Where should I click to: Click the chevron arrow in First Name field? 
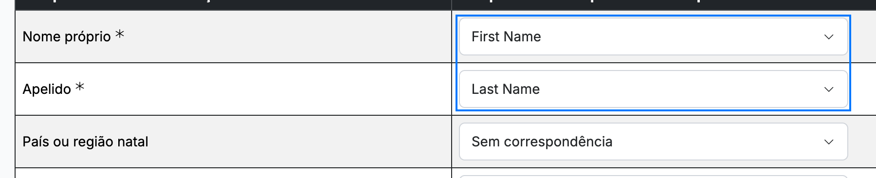click(x=829, y=37)
